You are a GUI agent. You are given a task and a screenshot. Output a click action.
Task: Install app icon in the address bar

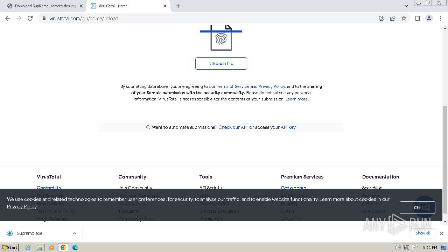pyautogui.click(x=381, y=18)
